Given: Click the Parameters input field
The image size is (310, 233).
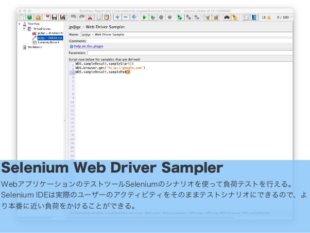Looking at the screenshot, I should pos(190,53).
